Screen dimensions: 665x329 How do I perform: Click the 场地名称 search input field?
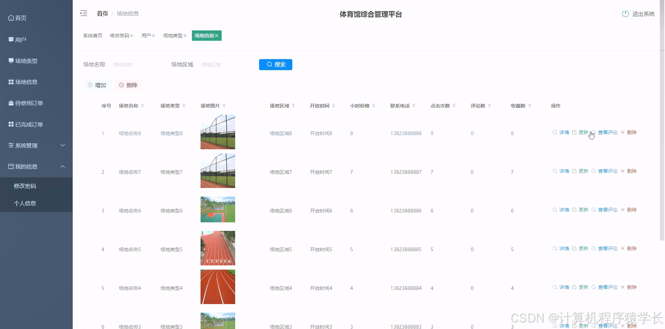pos(137,65)
